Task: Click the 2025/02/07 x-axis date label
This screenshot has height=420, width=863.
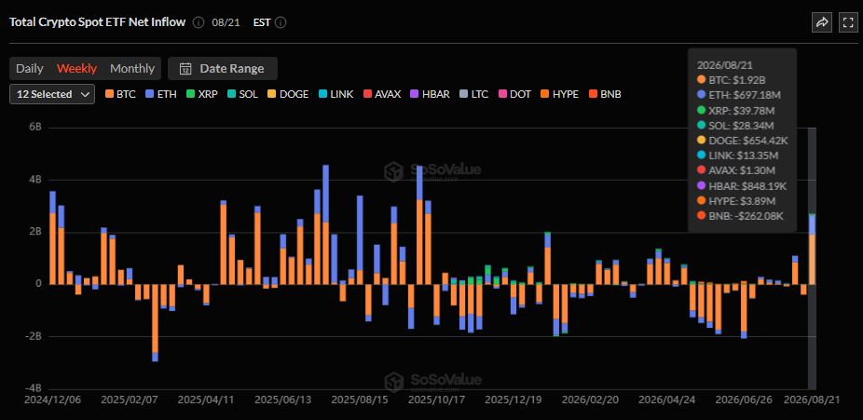Action: (128, 400)
